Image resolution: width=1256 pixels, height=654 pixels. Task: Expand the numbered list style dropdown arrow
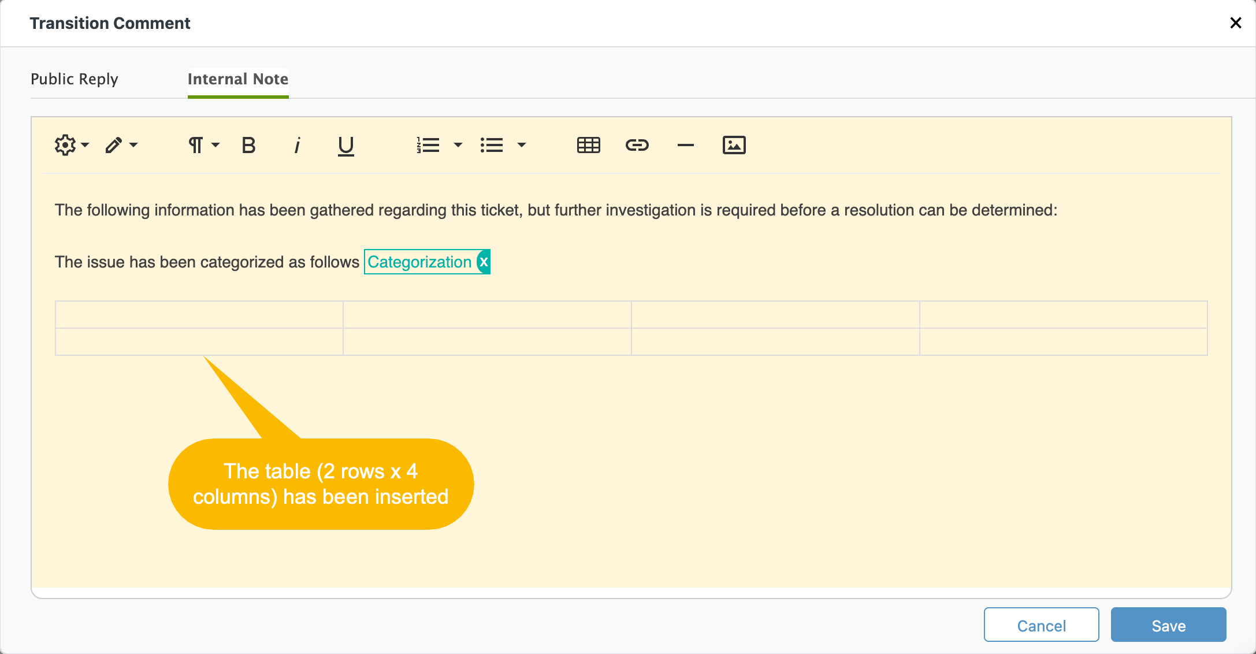click(x=458, y=145)
